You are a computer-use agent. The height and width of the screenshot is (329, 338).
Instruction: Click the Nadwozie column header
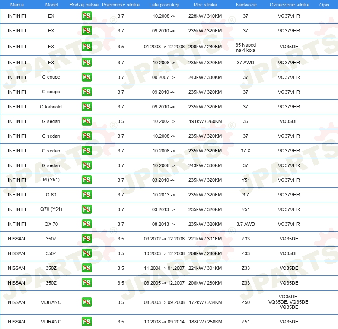(246, 5)
